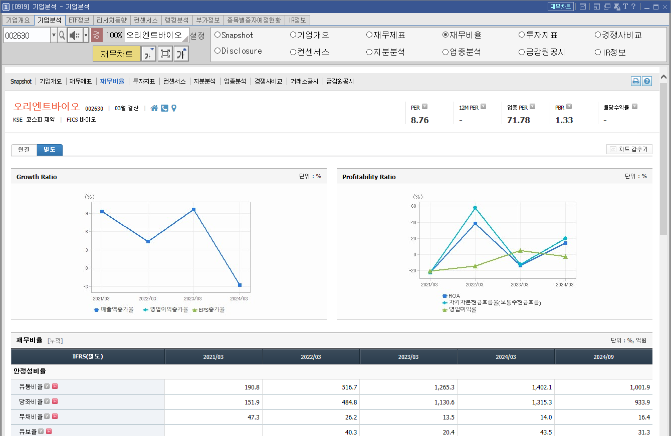Viewport: 671px width, 436px height.
Task: Click the phone icon beside 03월 결산
Action: (164, 108)
